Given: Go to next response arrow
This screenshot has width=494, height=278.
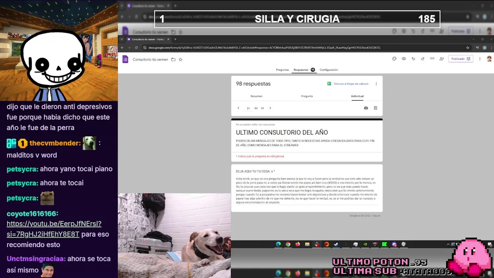Looking at the screenshot, I should pos(270,108).
